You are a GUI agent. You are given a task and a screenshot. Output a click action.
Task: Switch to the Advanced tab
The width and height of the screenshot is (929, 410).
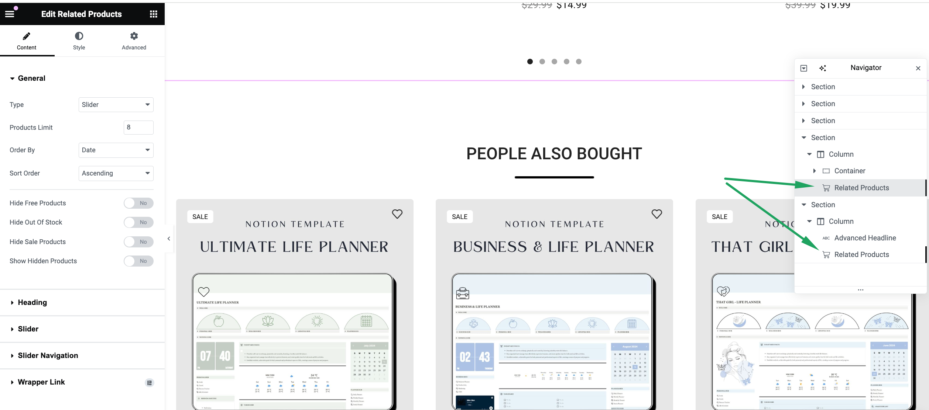coord(134,41)
